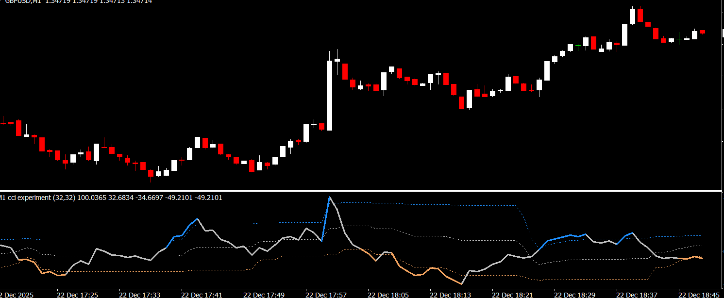Click the separator between chart and indicator window

coord(362,191)
